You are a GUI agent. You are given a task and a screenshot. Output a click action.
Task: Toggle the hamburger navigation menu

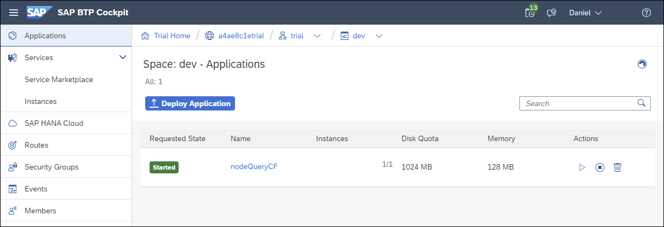[14, 13]
